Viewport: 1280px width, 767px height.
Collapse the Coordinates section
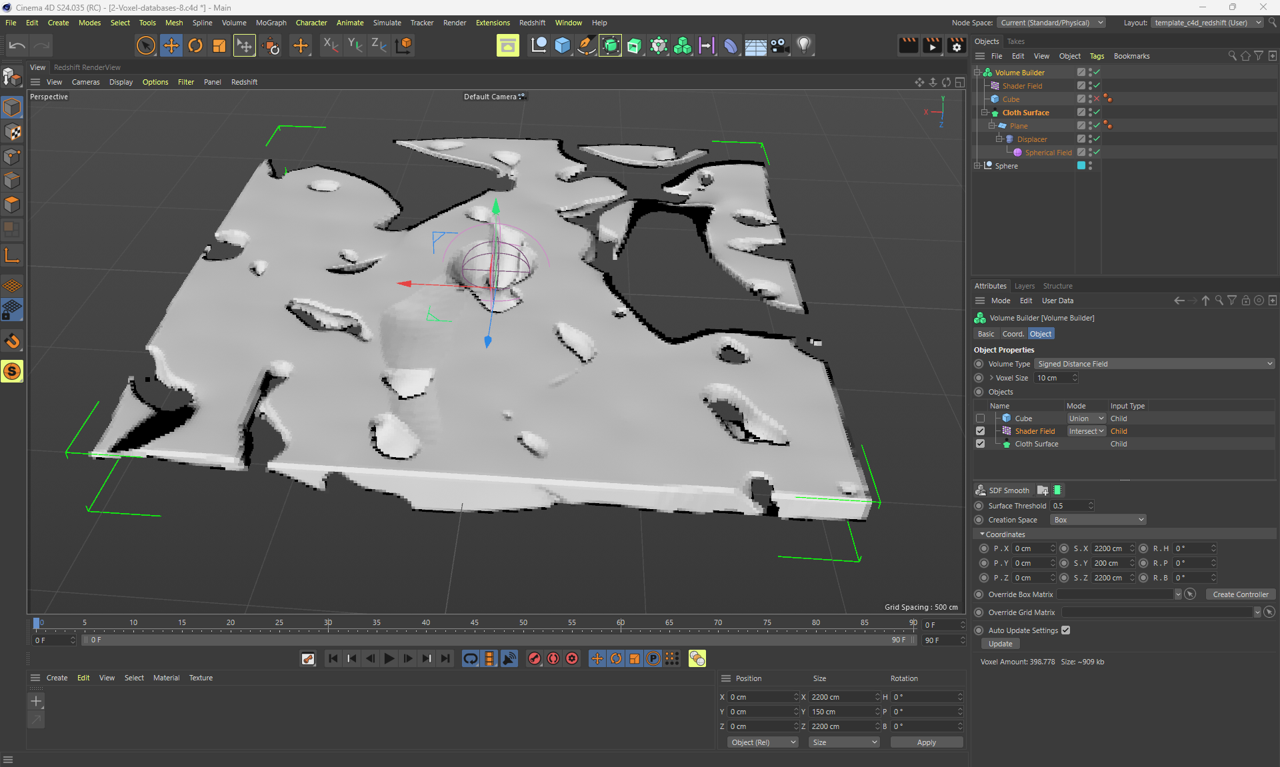tap(982, 534)
